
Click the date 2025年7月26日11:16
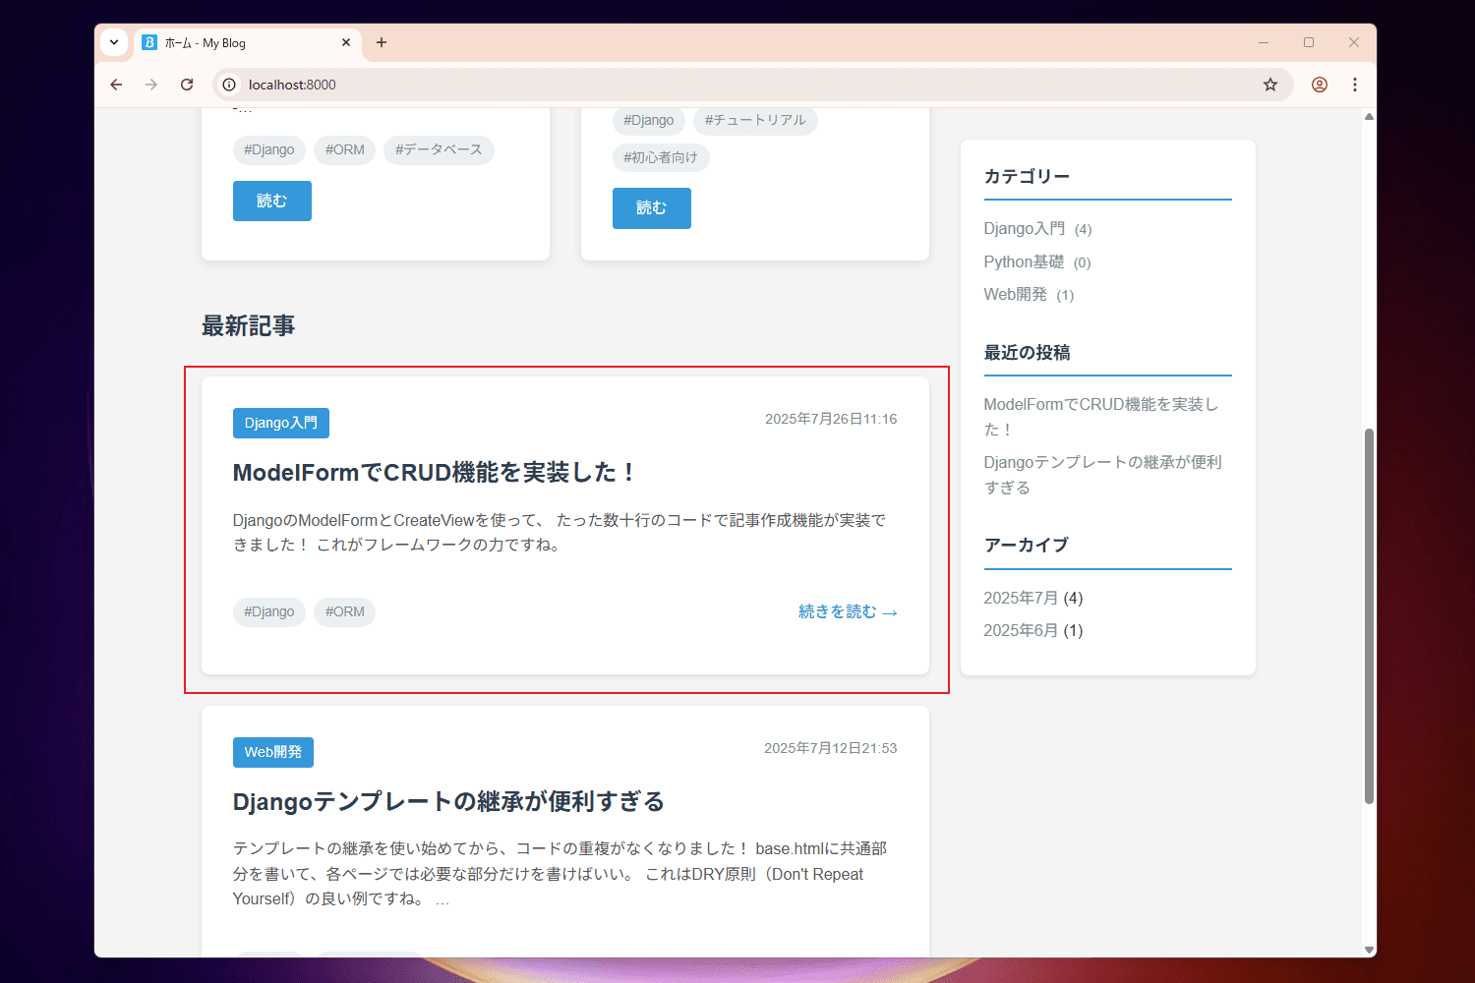pos(831,419)
